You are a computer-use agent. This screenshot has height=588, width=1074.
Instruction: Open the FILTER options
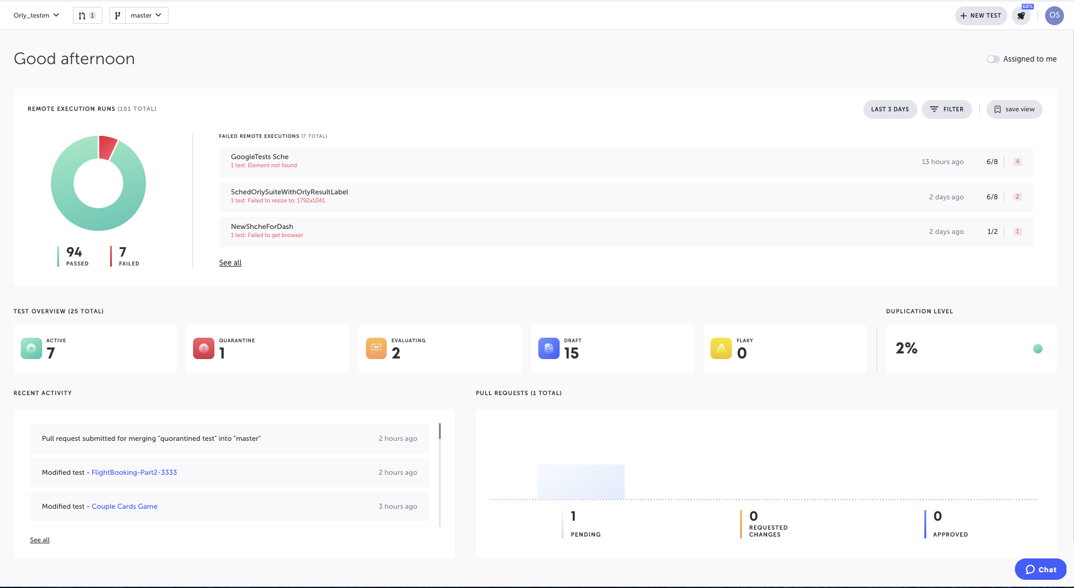click(x=946, y=109)
